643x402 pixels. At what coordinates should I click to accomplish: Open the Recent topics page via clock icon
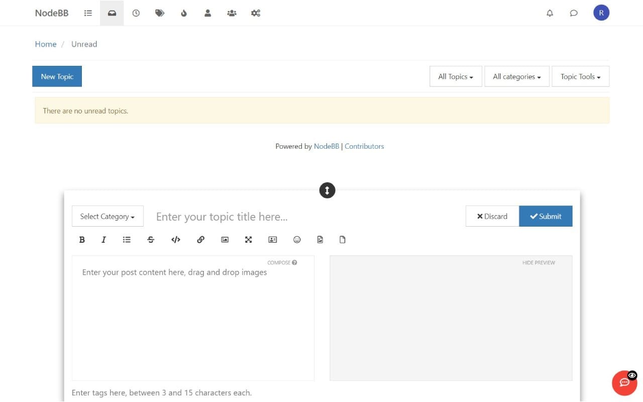[x=136, y=13]
